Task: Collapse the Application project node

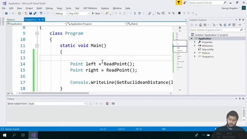Action: coord(191,39)
